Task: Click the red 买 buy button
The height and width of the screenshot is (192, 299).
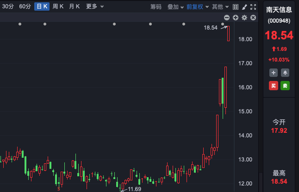Action: 274,86
